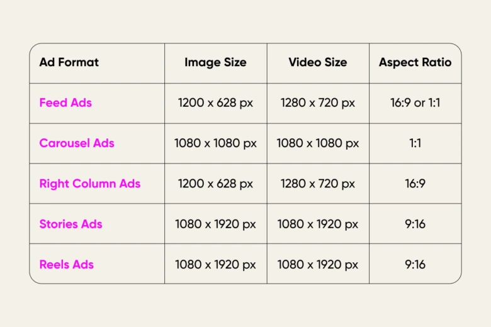
Task: Select the Reels Ads video size cell
Action: click(x=318, y=264)
